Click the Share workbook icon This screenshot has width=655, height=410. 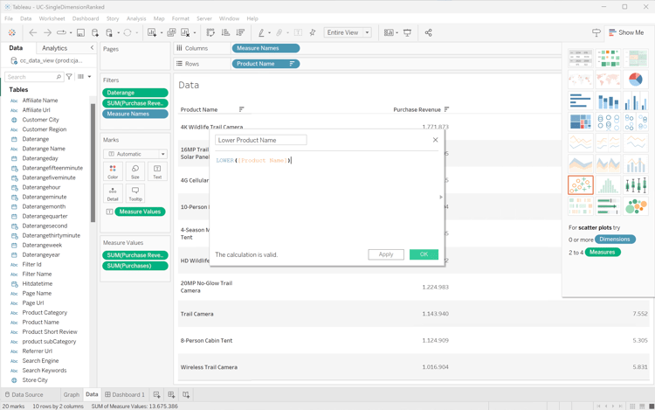[428, 32]
